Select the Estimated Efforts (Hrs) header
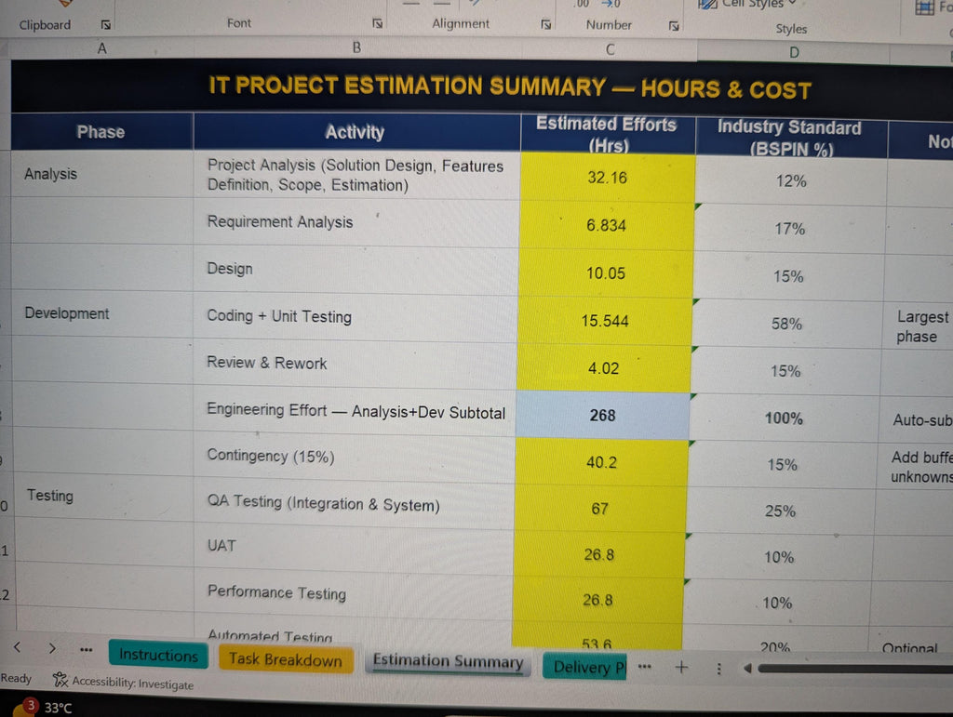This screenshot has height=717, width=953. click(607, 134)
